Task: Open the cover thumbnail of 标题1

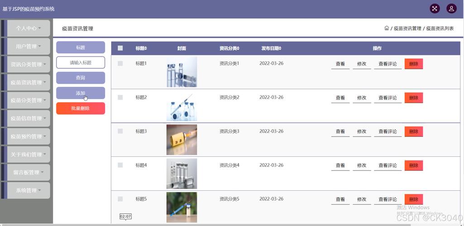Action: (182, 72)
